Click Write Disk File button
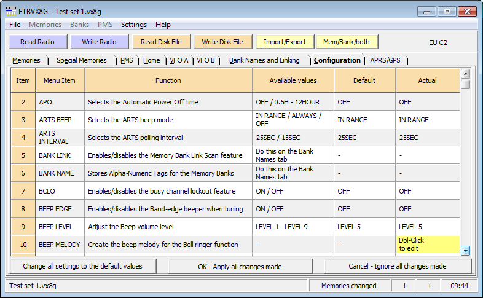The height and width of the screenshot is (298, 483). pos(222,42)
